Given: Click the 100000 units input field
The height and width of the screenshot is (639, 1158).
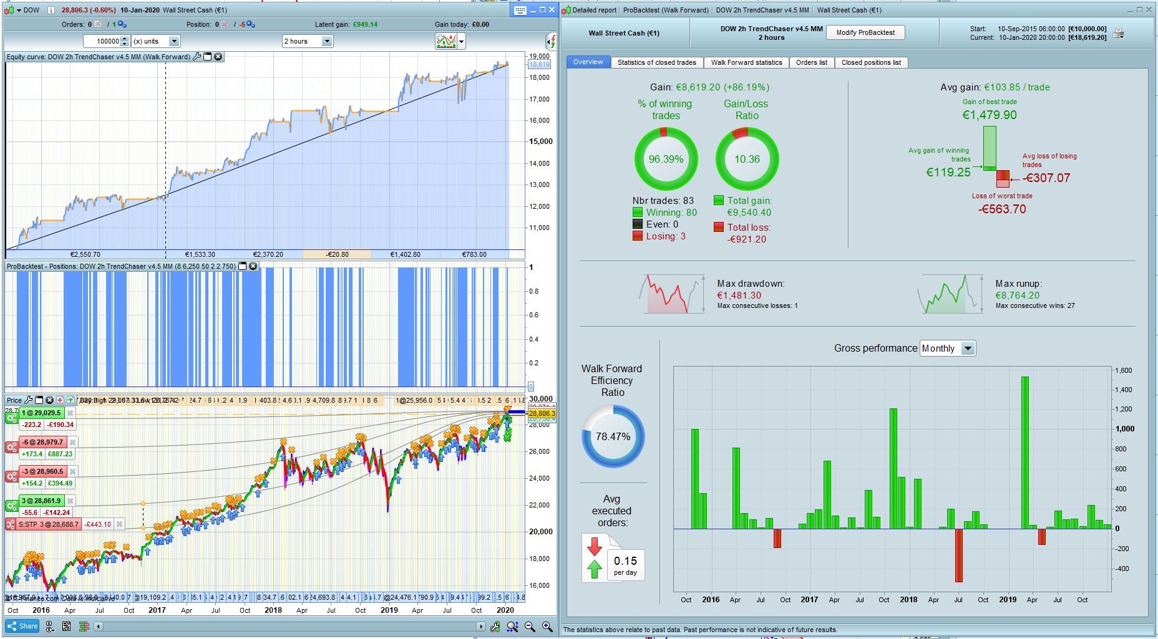Looking at the screenshot, I should [102, 42].
